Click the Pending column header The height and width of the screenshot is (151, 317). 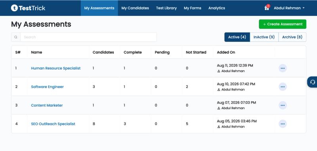(x=162, y=52)
